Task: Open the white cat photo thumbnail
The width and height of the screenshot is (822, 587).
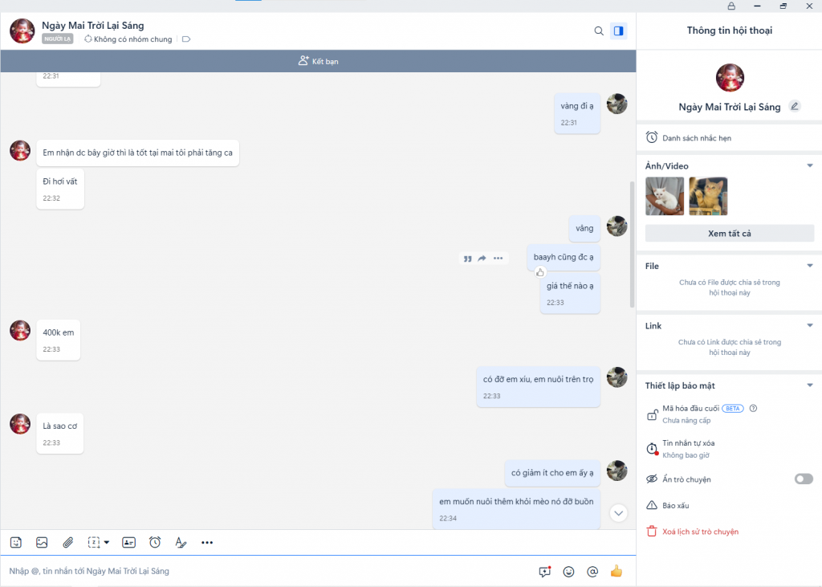Action: pyautogui.click(x=665, y=196)
